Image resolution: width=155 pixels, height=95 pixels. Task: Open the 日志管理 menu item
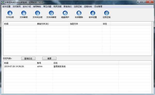pyautogui.click(x=98, y=7)
